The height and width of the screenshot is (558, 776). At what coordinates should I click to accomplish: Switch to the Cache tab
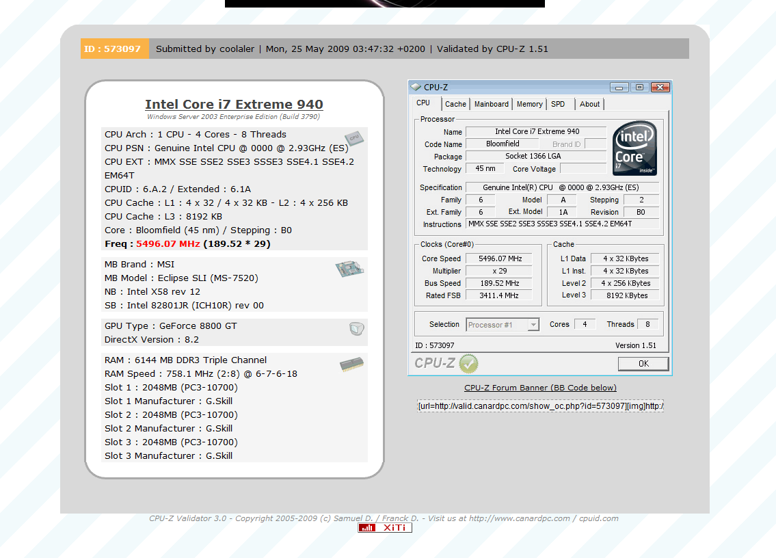click(x=455, y=104)
